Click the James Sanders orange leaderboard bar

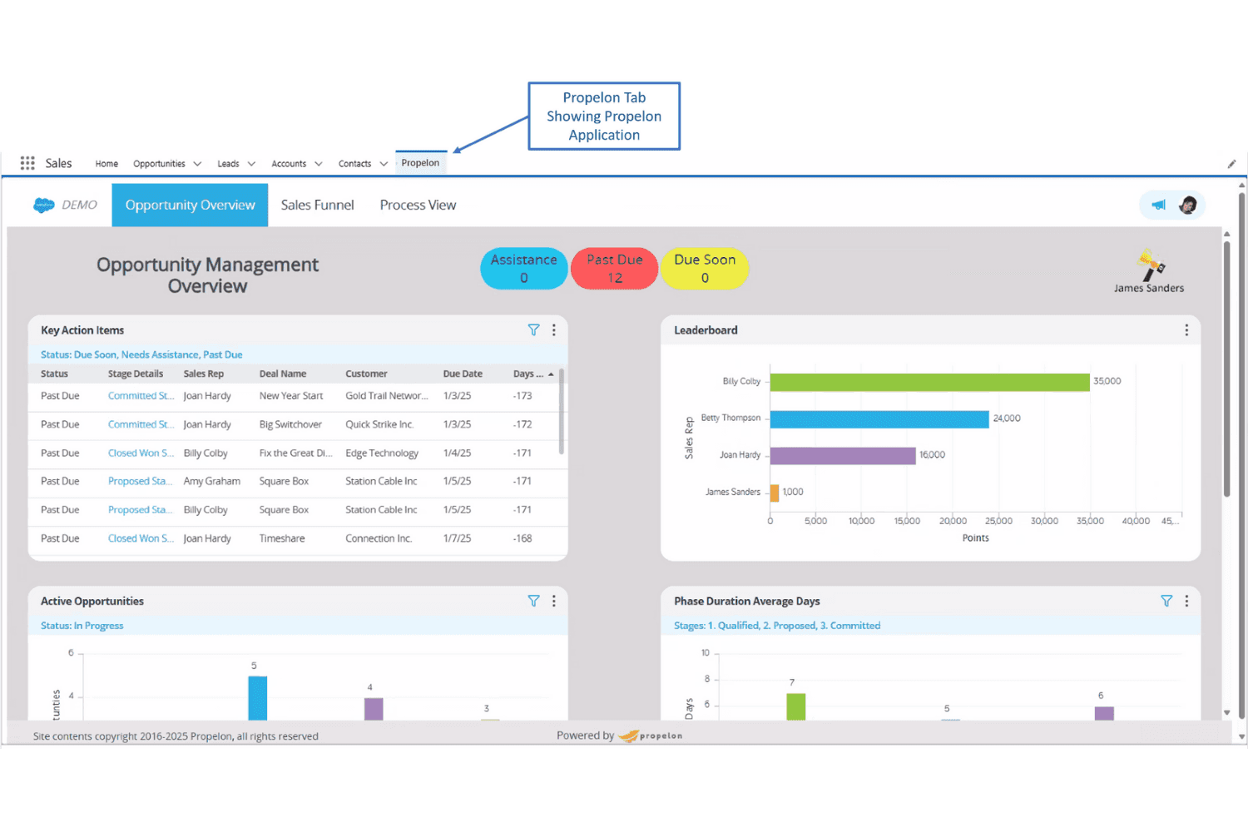click(775, 493)
